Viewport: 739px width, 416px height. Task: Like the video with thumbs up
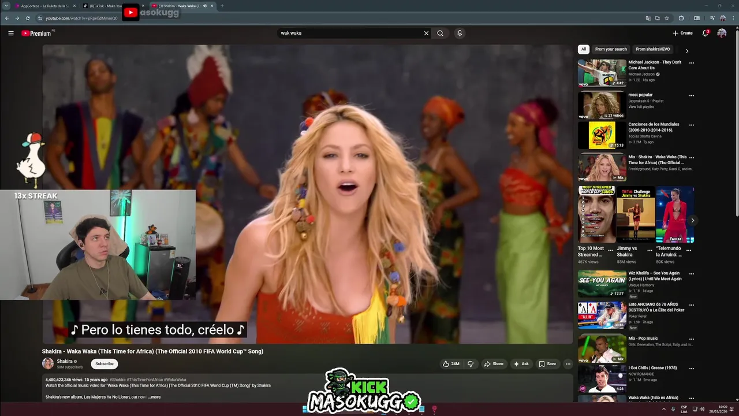point(451,364)
